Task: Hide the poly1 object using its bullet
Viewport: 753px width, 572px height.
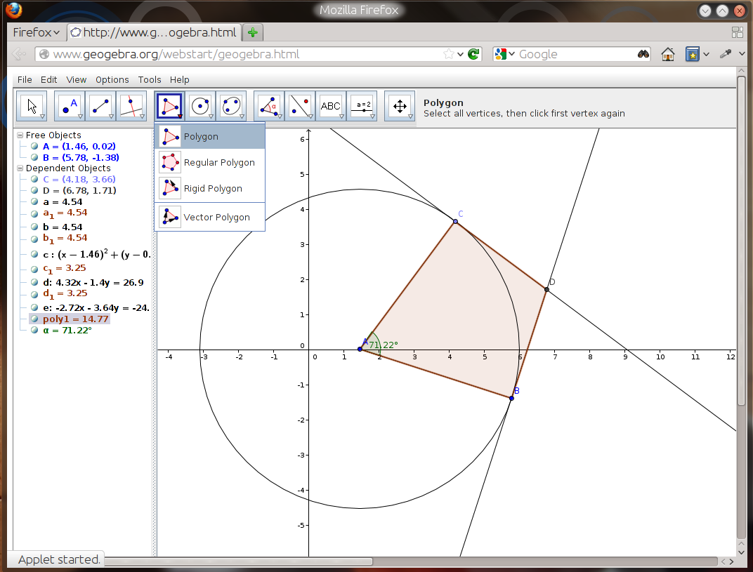Action: point(34,319)
